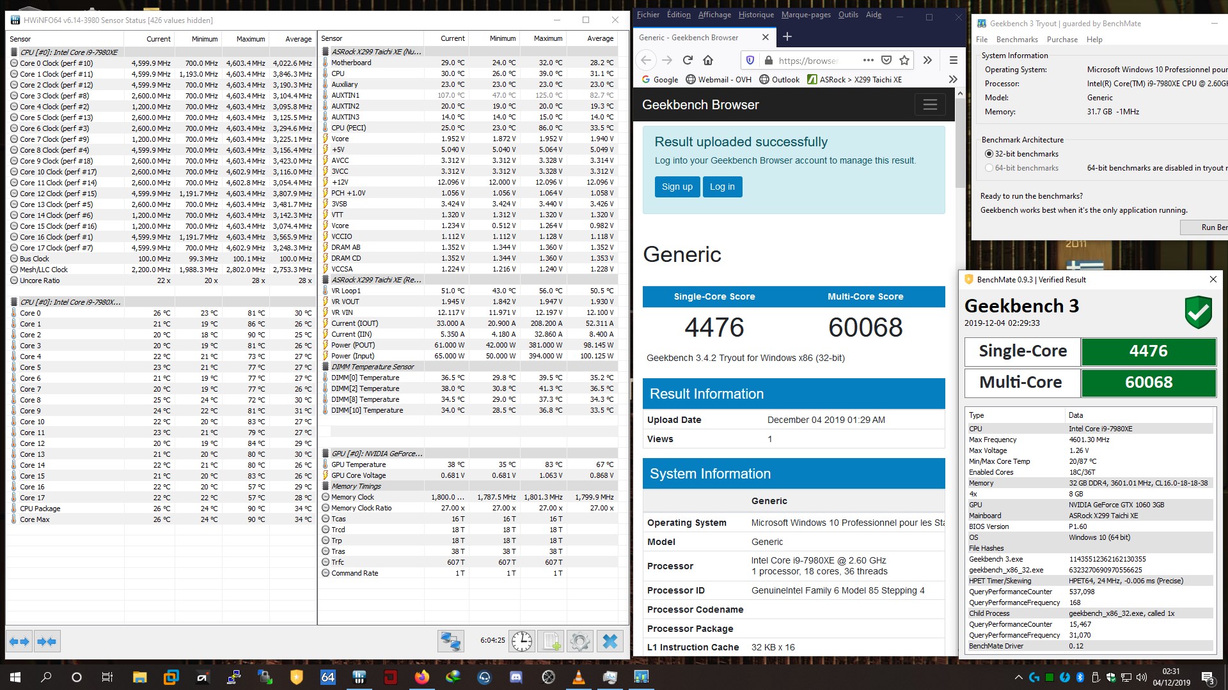1228x690 pixels.
Task: Click HWiNFO collapse columns arrows button
Action: (47, 641)
